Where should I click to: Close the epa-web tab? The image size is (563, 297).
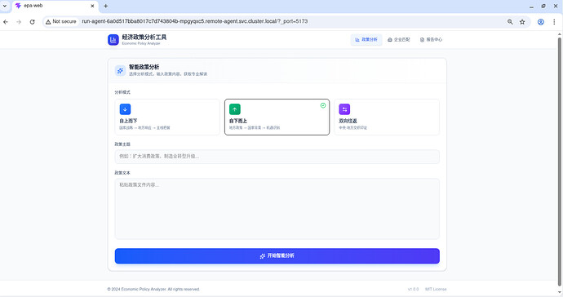click(92, 6)
